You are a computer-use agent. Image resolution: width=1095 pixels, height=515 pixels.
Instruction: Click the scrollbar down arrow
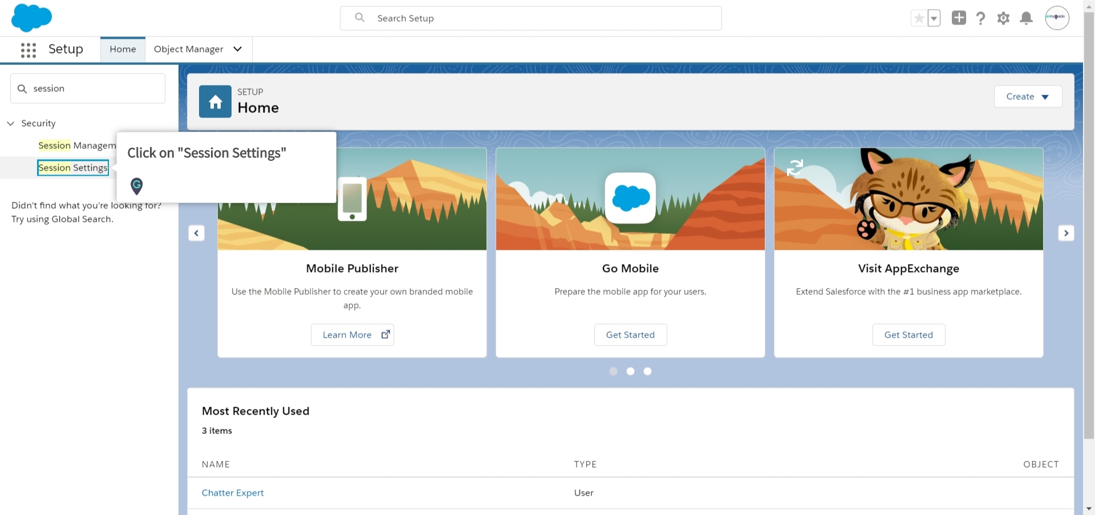(x=1089, y=509)
